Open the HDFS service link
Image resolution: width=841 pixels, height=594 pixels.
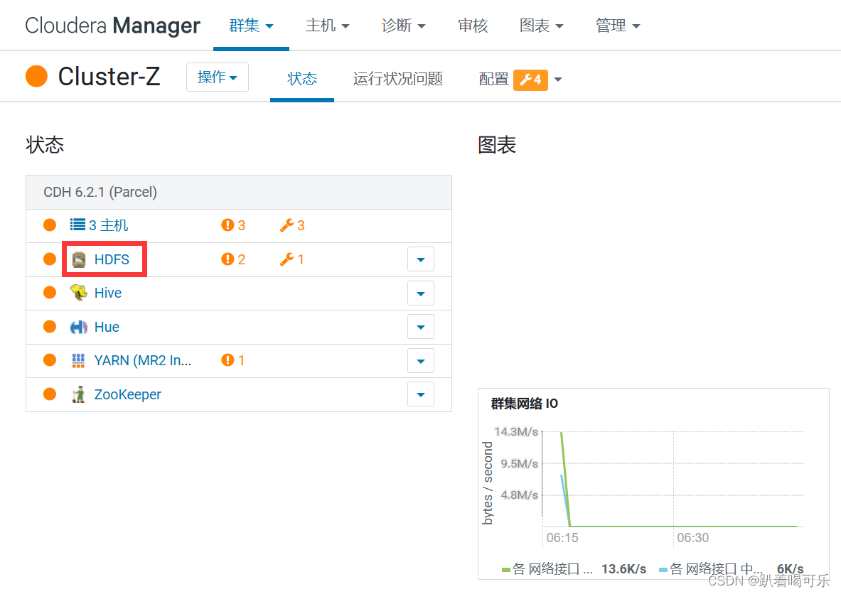pyautogui.click(x=112, y=259)
